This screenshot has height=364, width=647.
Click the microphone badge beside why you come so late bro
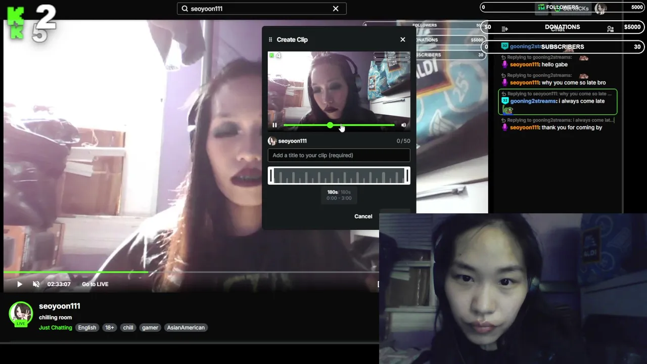[x=504, y=83]
